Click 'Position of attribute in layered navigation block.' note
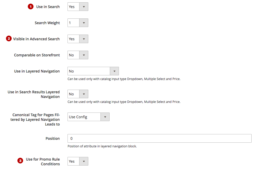The height and width of the screenshot is (171, 269). [102, 146]
